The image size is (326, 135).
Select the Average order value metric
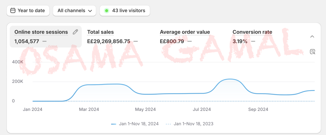pyautogui.click(x=185, y=32)
